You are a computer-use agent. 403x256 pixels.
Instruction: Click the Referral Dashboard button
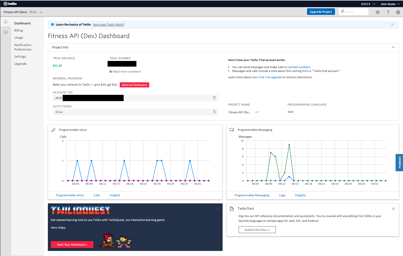point(134,85)
